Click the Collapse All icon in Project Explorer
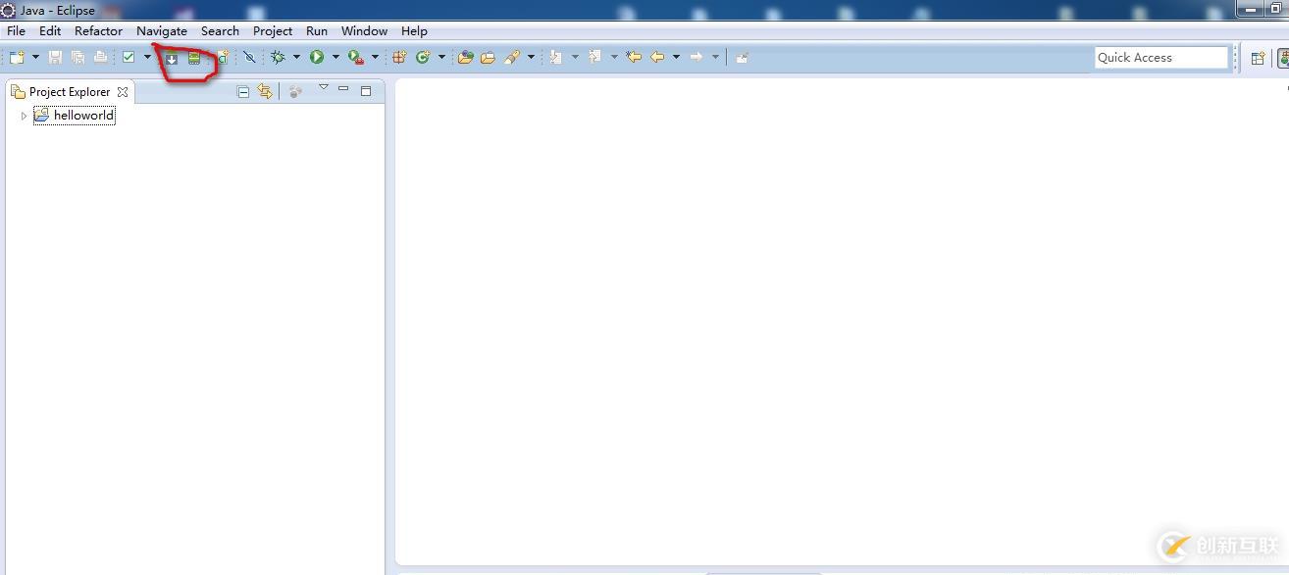 pos(243,91)
